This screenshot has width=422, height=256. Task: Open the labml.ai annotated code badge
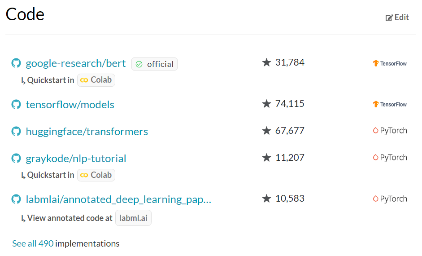pyautogui.click(x=134, y=218)
